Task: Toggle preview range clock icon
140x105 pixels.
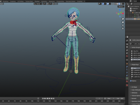Action: 105,99
